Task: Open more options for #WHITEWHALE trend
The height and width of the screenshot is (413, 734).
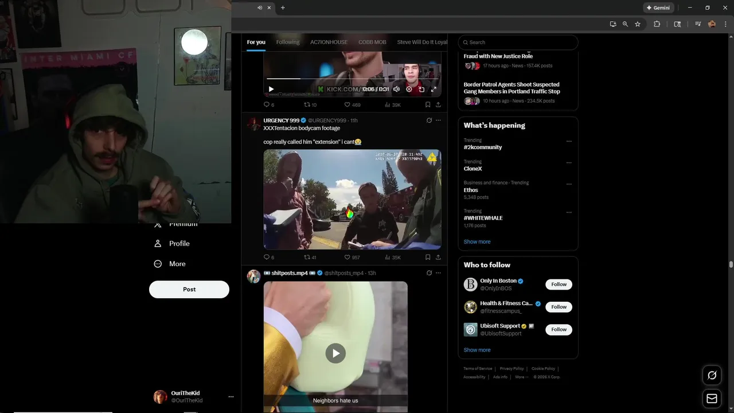Action: pos(569,212)
